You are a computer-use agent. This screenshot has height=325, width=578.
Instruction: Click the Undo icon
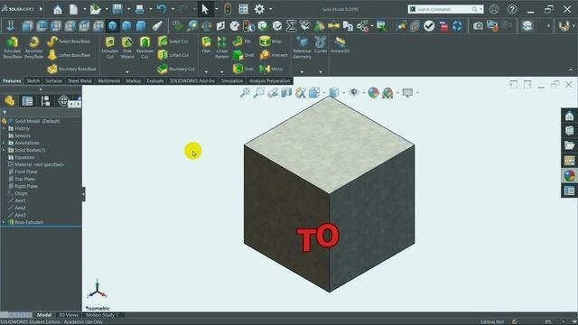coord(162,9)
